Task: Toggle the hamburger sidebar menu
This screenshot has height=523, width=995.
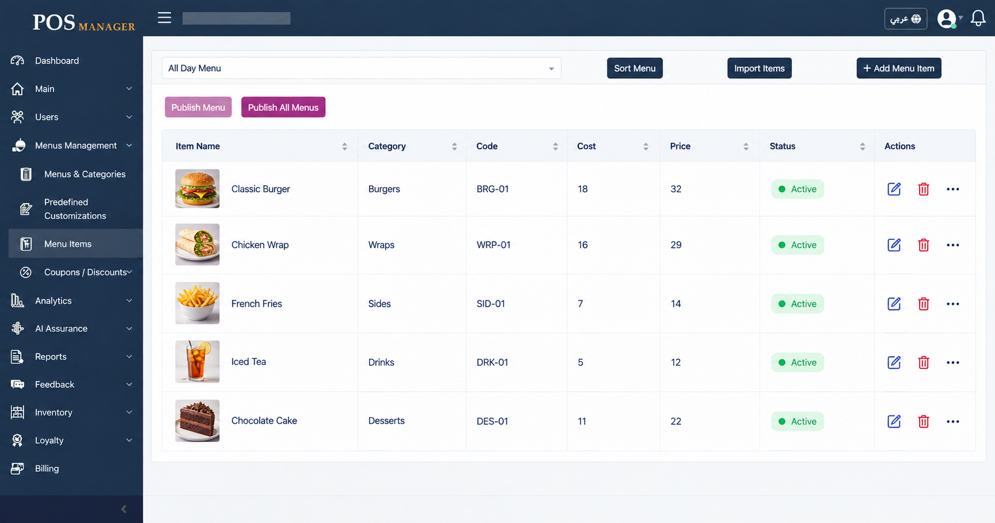Action: (164, 18)
